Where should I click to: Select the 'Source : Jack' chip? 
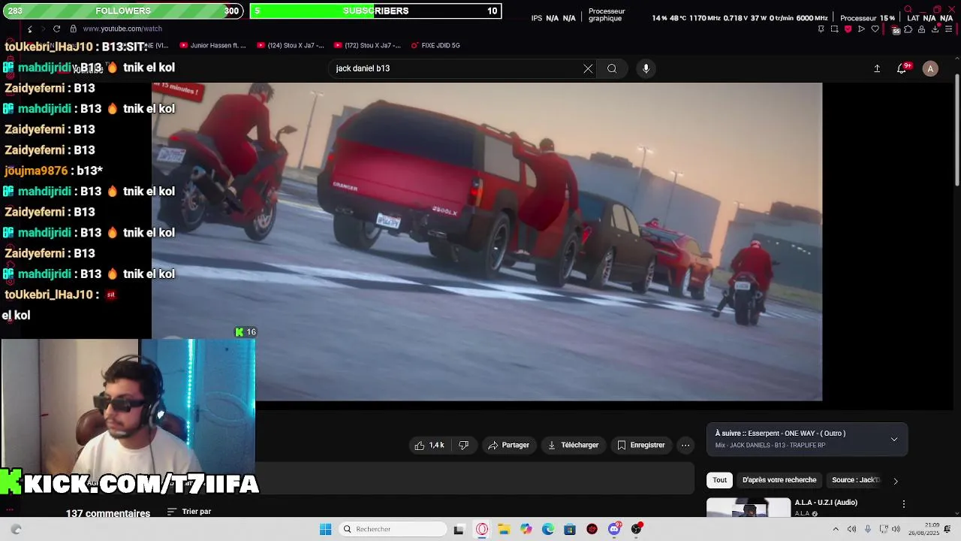[x=855, y=480]
